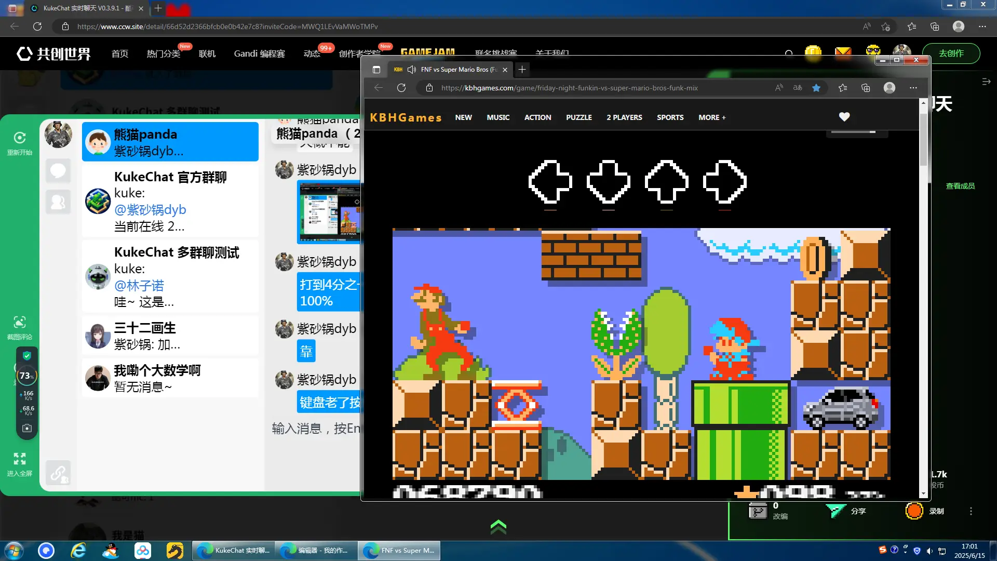This screenshot has height=561, width=997.
Task: Click the KBHGames logo
Action: [x=406, y=117]
